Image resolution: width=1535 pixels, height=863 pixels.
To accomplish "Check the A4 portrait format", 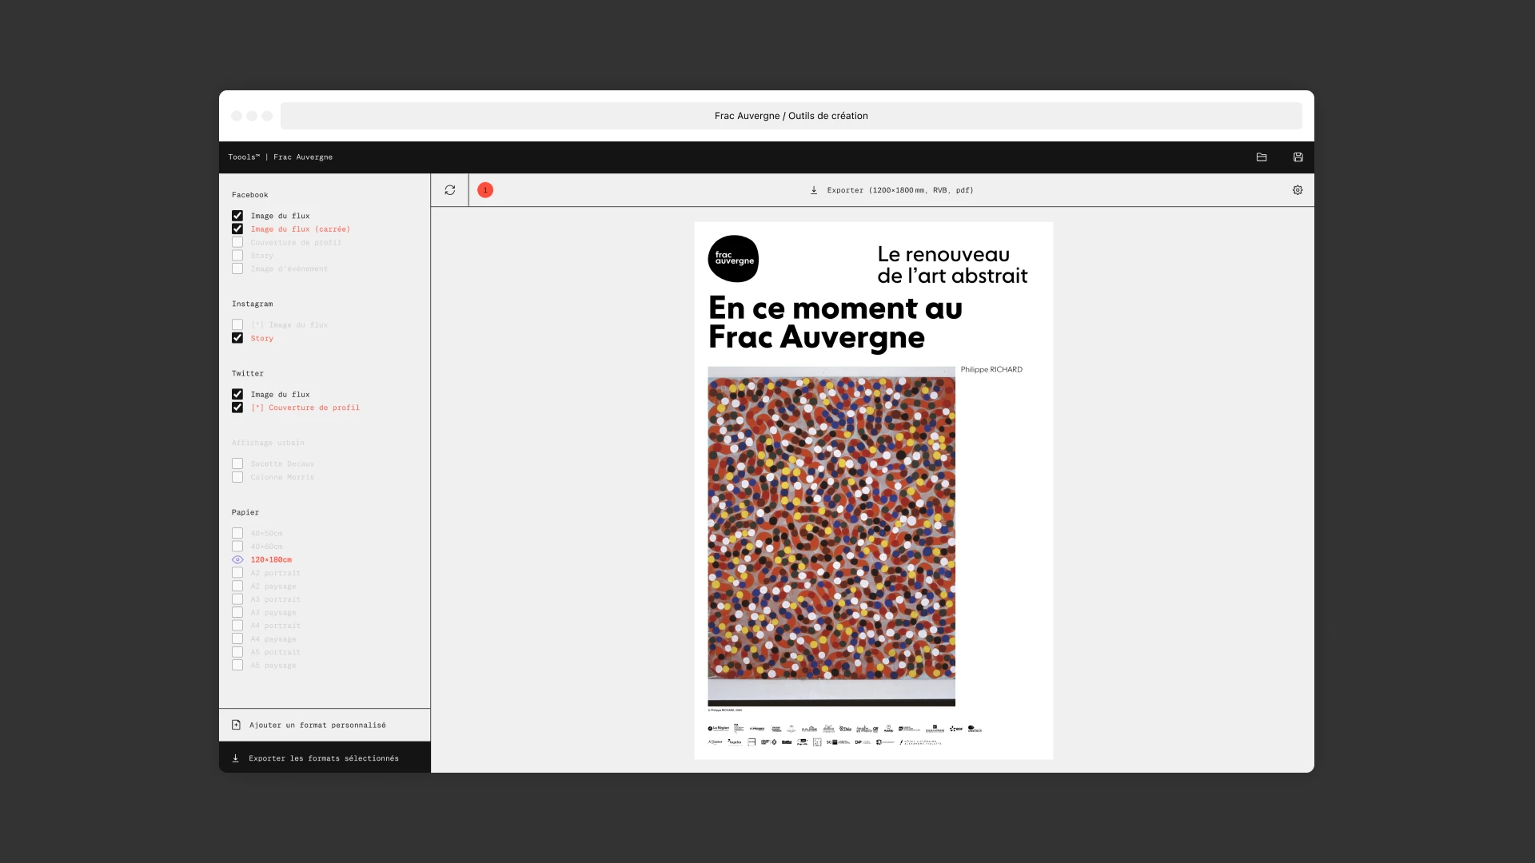I will pos(237,626).
